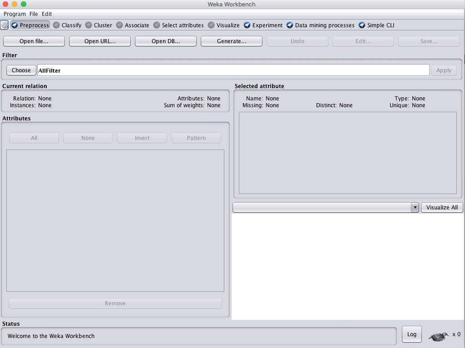Click Open DB... button
Viewport: 465px width, 348px height.
[166, 41]
